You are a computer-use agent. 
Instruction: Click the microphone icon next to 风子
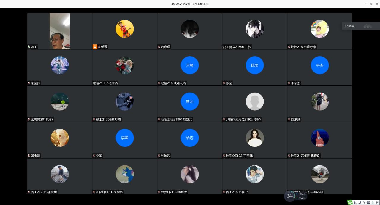click(x=29, y=47)
